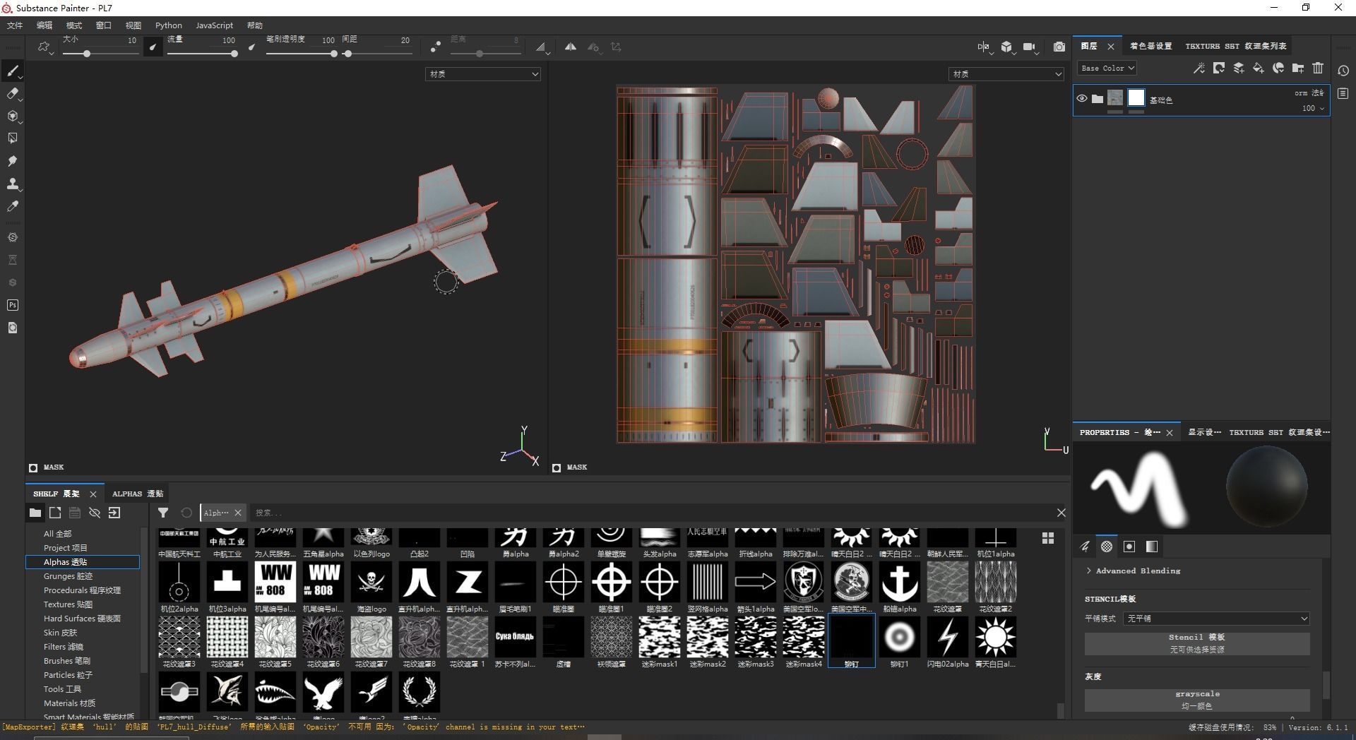Select the brush properties tab icon
1356x740 pixels.
point(1086,547)
